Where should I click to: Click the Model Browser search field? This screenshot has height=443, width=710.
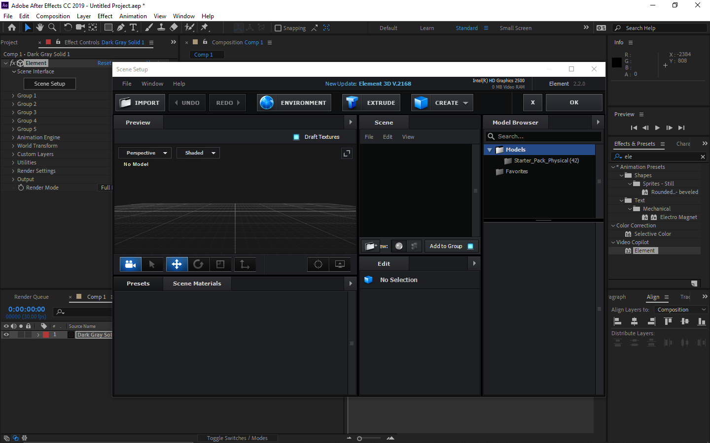[544, 136]
